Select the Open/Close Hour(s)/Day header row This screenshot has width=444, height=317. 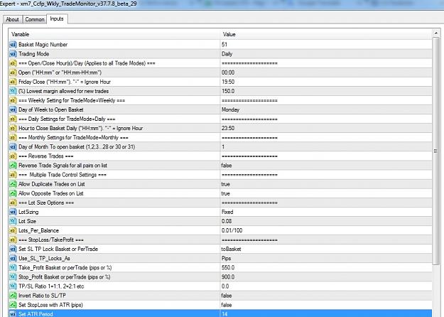pos(220,63)
